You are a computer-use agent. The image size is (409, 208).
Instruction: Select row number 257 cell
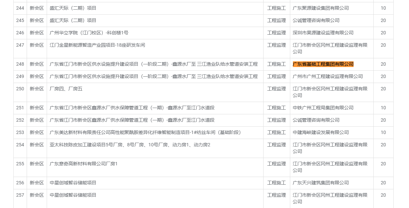pyautogui.click(x=20, y=195)
